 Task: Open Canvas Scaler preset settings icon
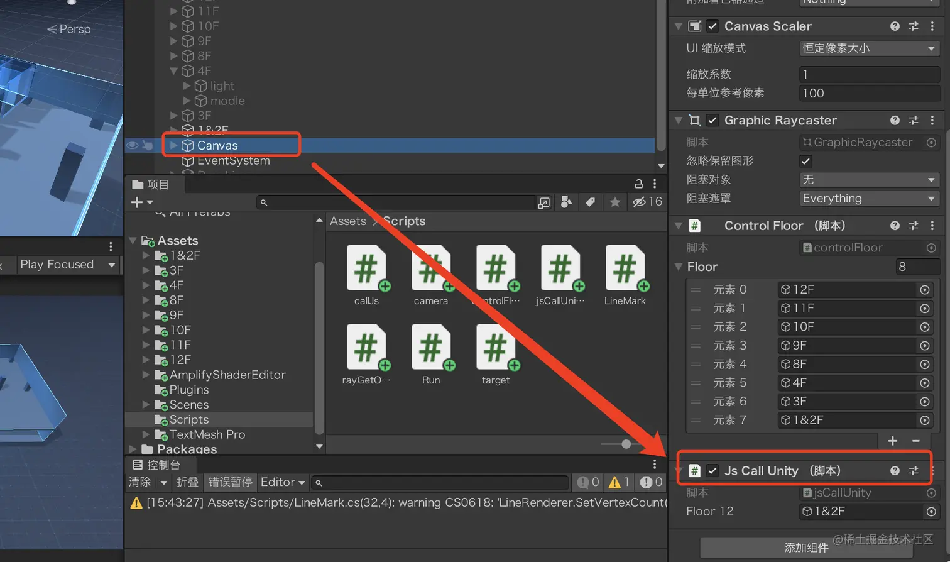coord(914,26)
